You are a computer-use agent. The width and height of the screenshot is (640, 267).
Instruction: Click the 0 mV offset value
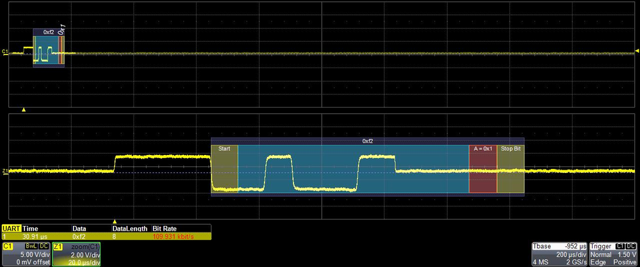[x=33, y=262]
